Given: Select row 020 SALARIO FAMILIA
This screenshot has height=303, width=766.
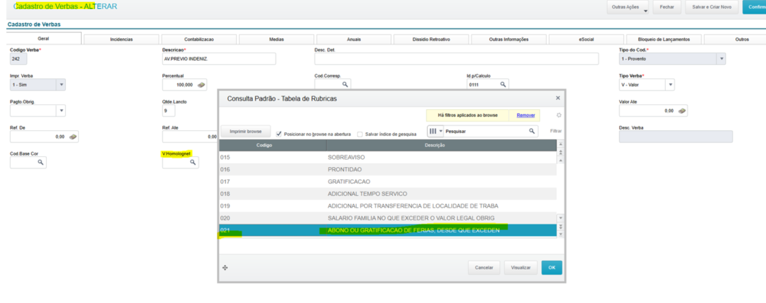Looking at the screenshot, I should tap(388, 218).
